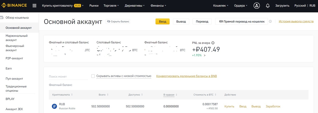The image size is (318, 113).
Task: Open BPLAY in sidebar
Action: [x=10, y=99]
